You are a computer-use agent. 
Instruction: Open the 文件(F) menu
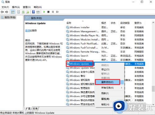[5, 7]
